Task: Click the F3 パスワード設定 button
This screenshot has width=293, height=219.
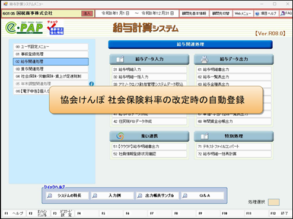Action: (x=63, y=213)
